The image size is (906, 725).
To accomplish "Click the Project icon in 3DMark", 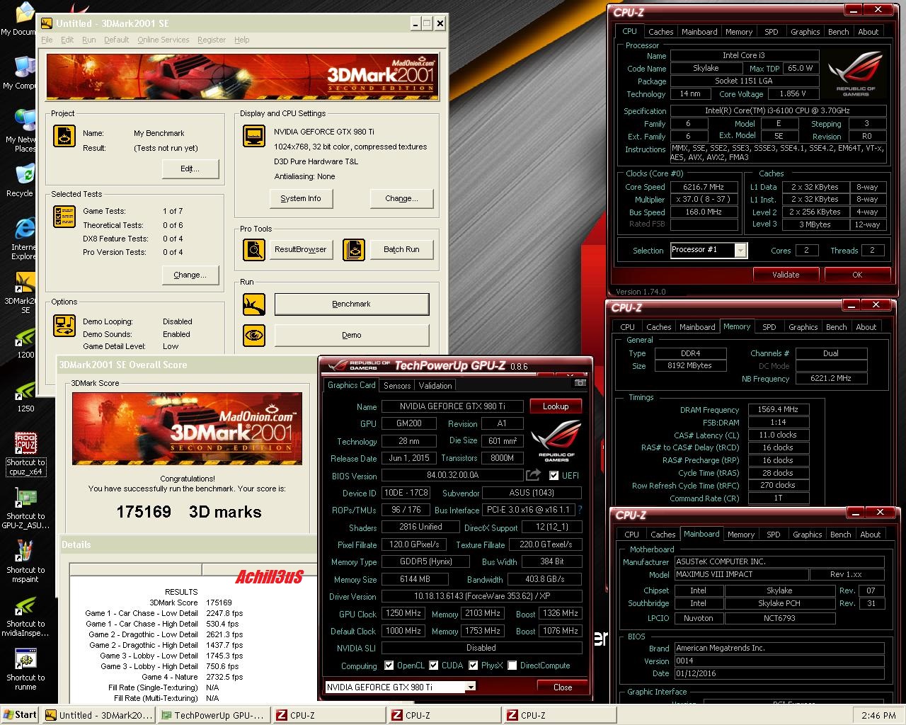I will point(64,135).
